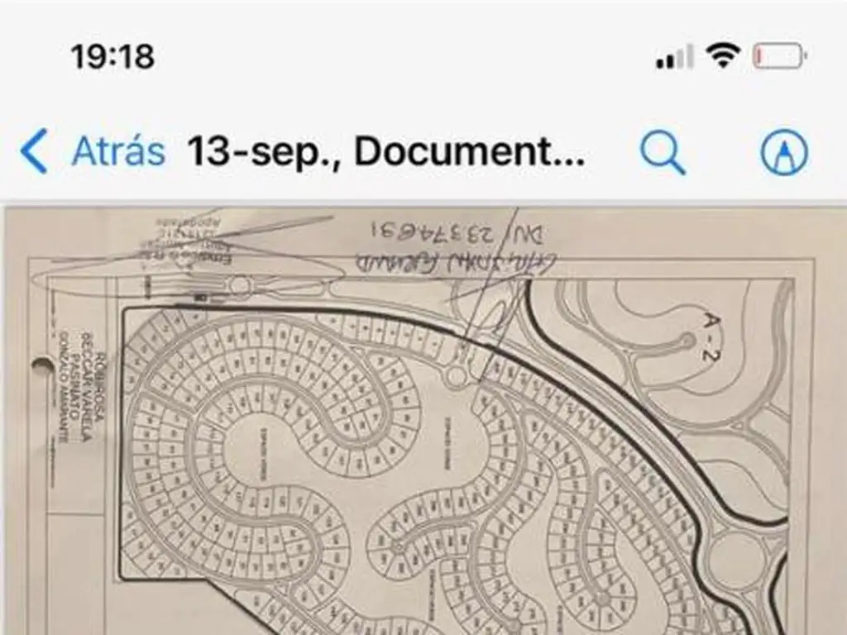Tap the small circle near plan's top entrance
Screen dimensions: 847x635
click(241, 285)
